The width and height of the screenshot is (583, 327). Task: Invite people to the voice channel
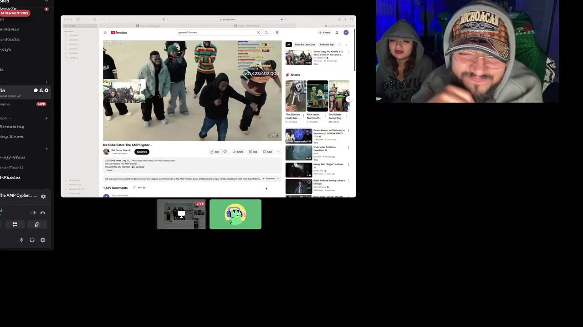(41, 90)
